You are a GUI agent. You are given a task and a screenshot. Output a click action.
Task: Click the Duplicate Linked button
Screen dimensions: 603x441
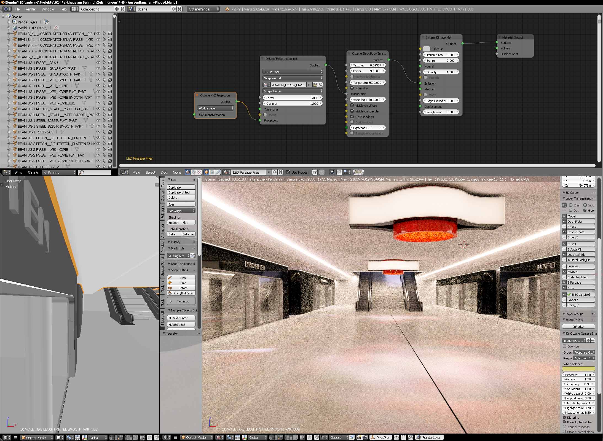pos(181,192)
